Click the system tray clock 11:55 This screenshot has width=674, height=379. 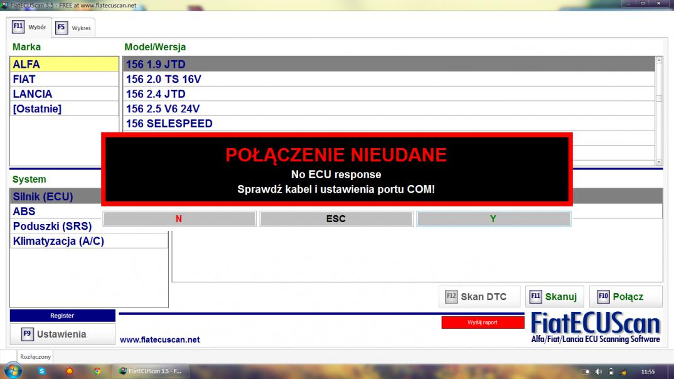coord(648,371)
